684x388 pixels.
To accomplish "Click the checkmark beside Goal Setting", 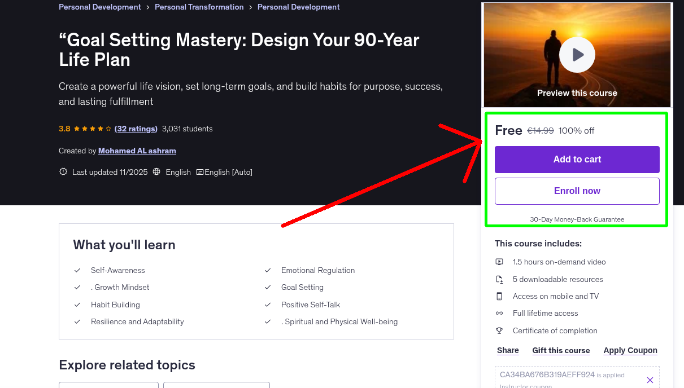I will [268, 288].
